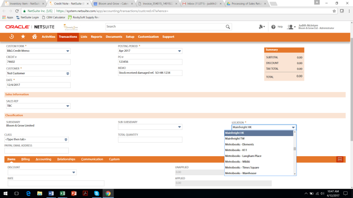Expand the Customer selection arrows
The image size is (353, 198).
(67, 74)
